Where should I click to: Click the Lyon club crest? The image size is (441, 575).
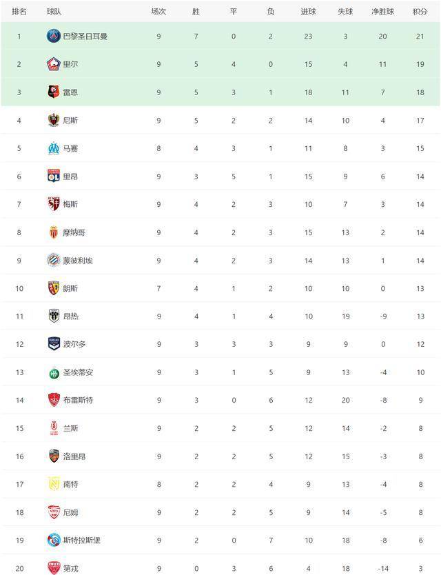click(54, 176)
